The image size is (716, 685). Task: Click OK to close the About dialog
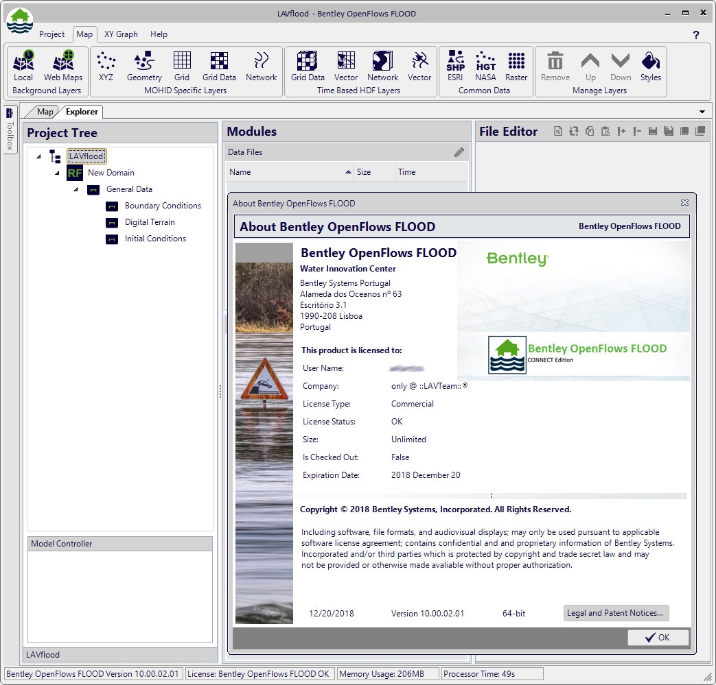click(x=658, y=638)
